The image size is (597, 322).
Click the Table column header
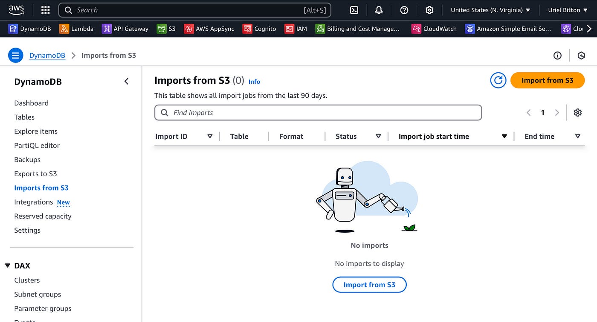click(x=239, y=136)
